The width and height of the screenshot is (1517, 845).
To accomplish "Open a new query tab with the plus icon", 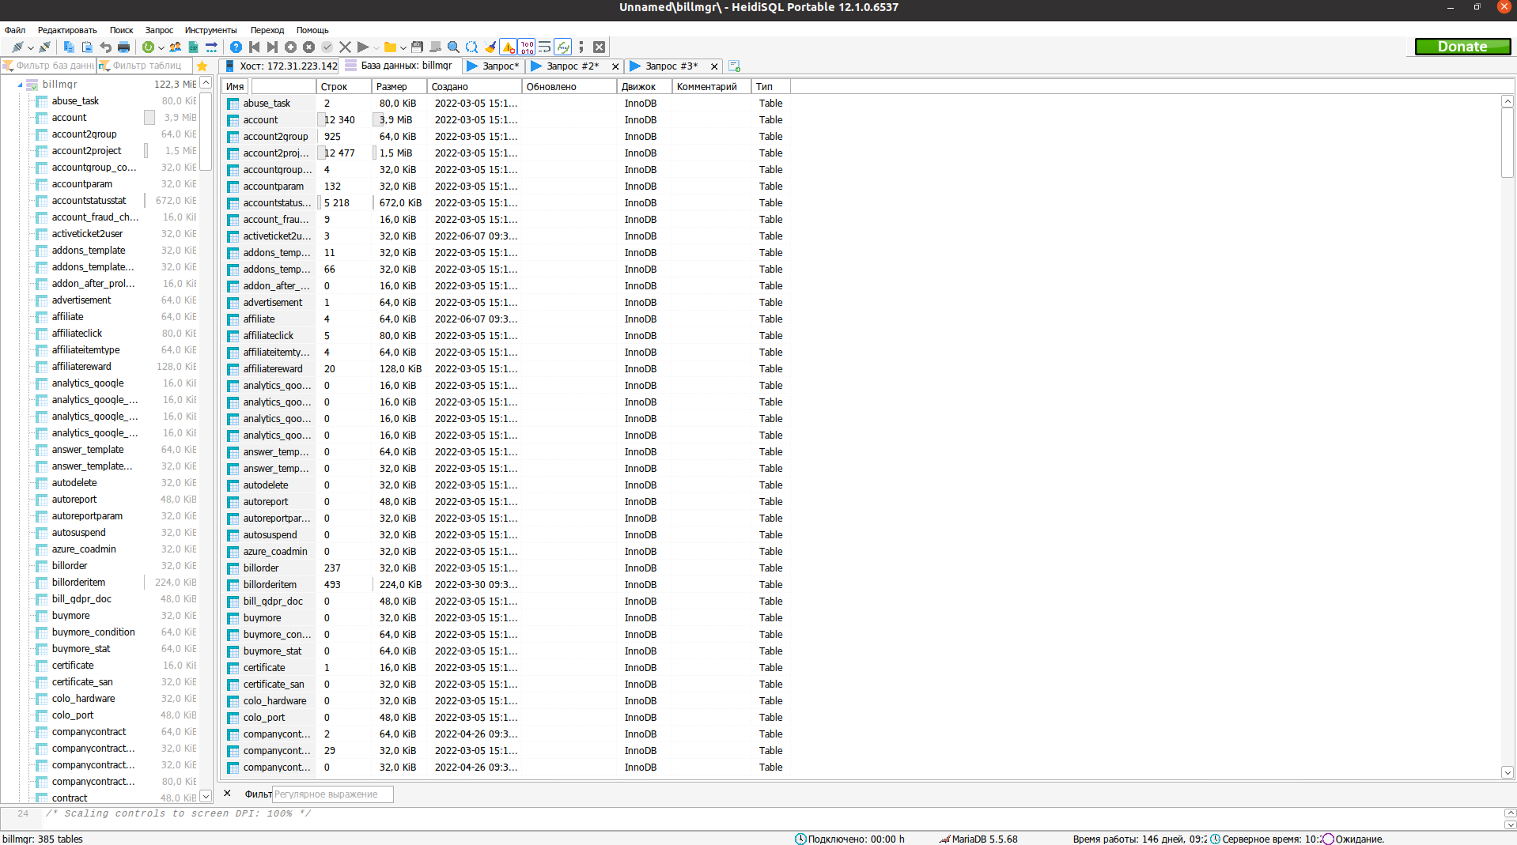I will click(734, 66).
